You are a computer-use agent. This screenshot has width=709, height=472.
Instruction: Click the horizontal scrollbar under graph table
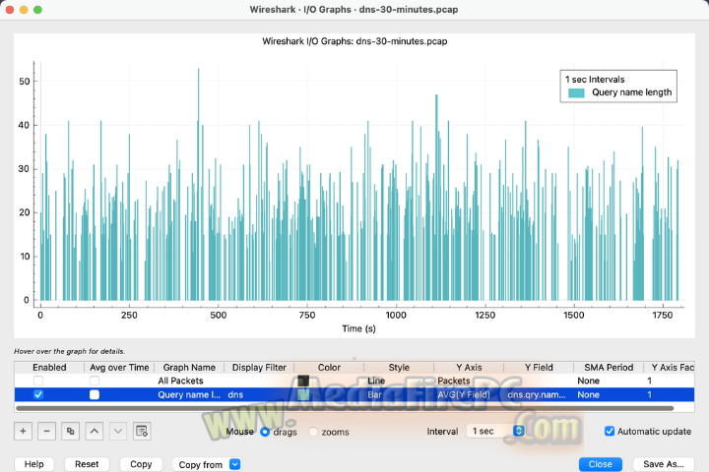pyautogui.click(x=345, y=408)
